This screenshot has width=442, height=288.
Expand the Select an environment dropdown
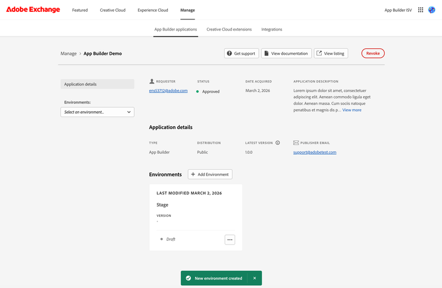pyautogui.click(x=97, y=112)
